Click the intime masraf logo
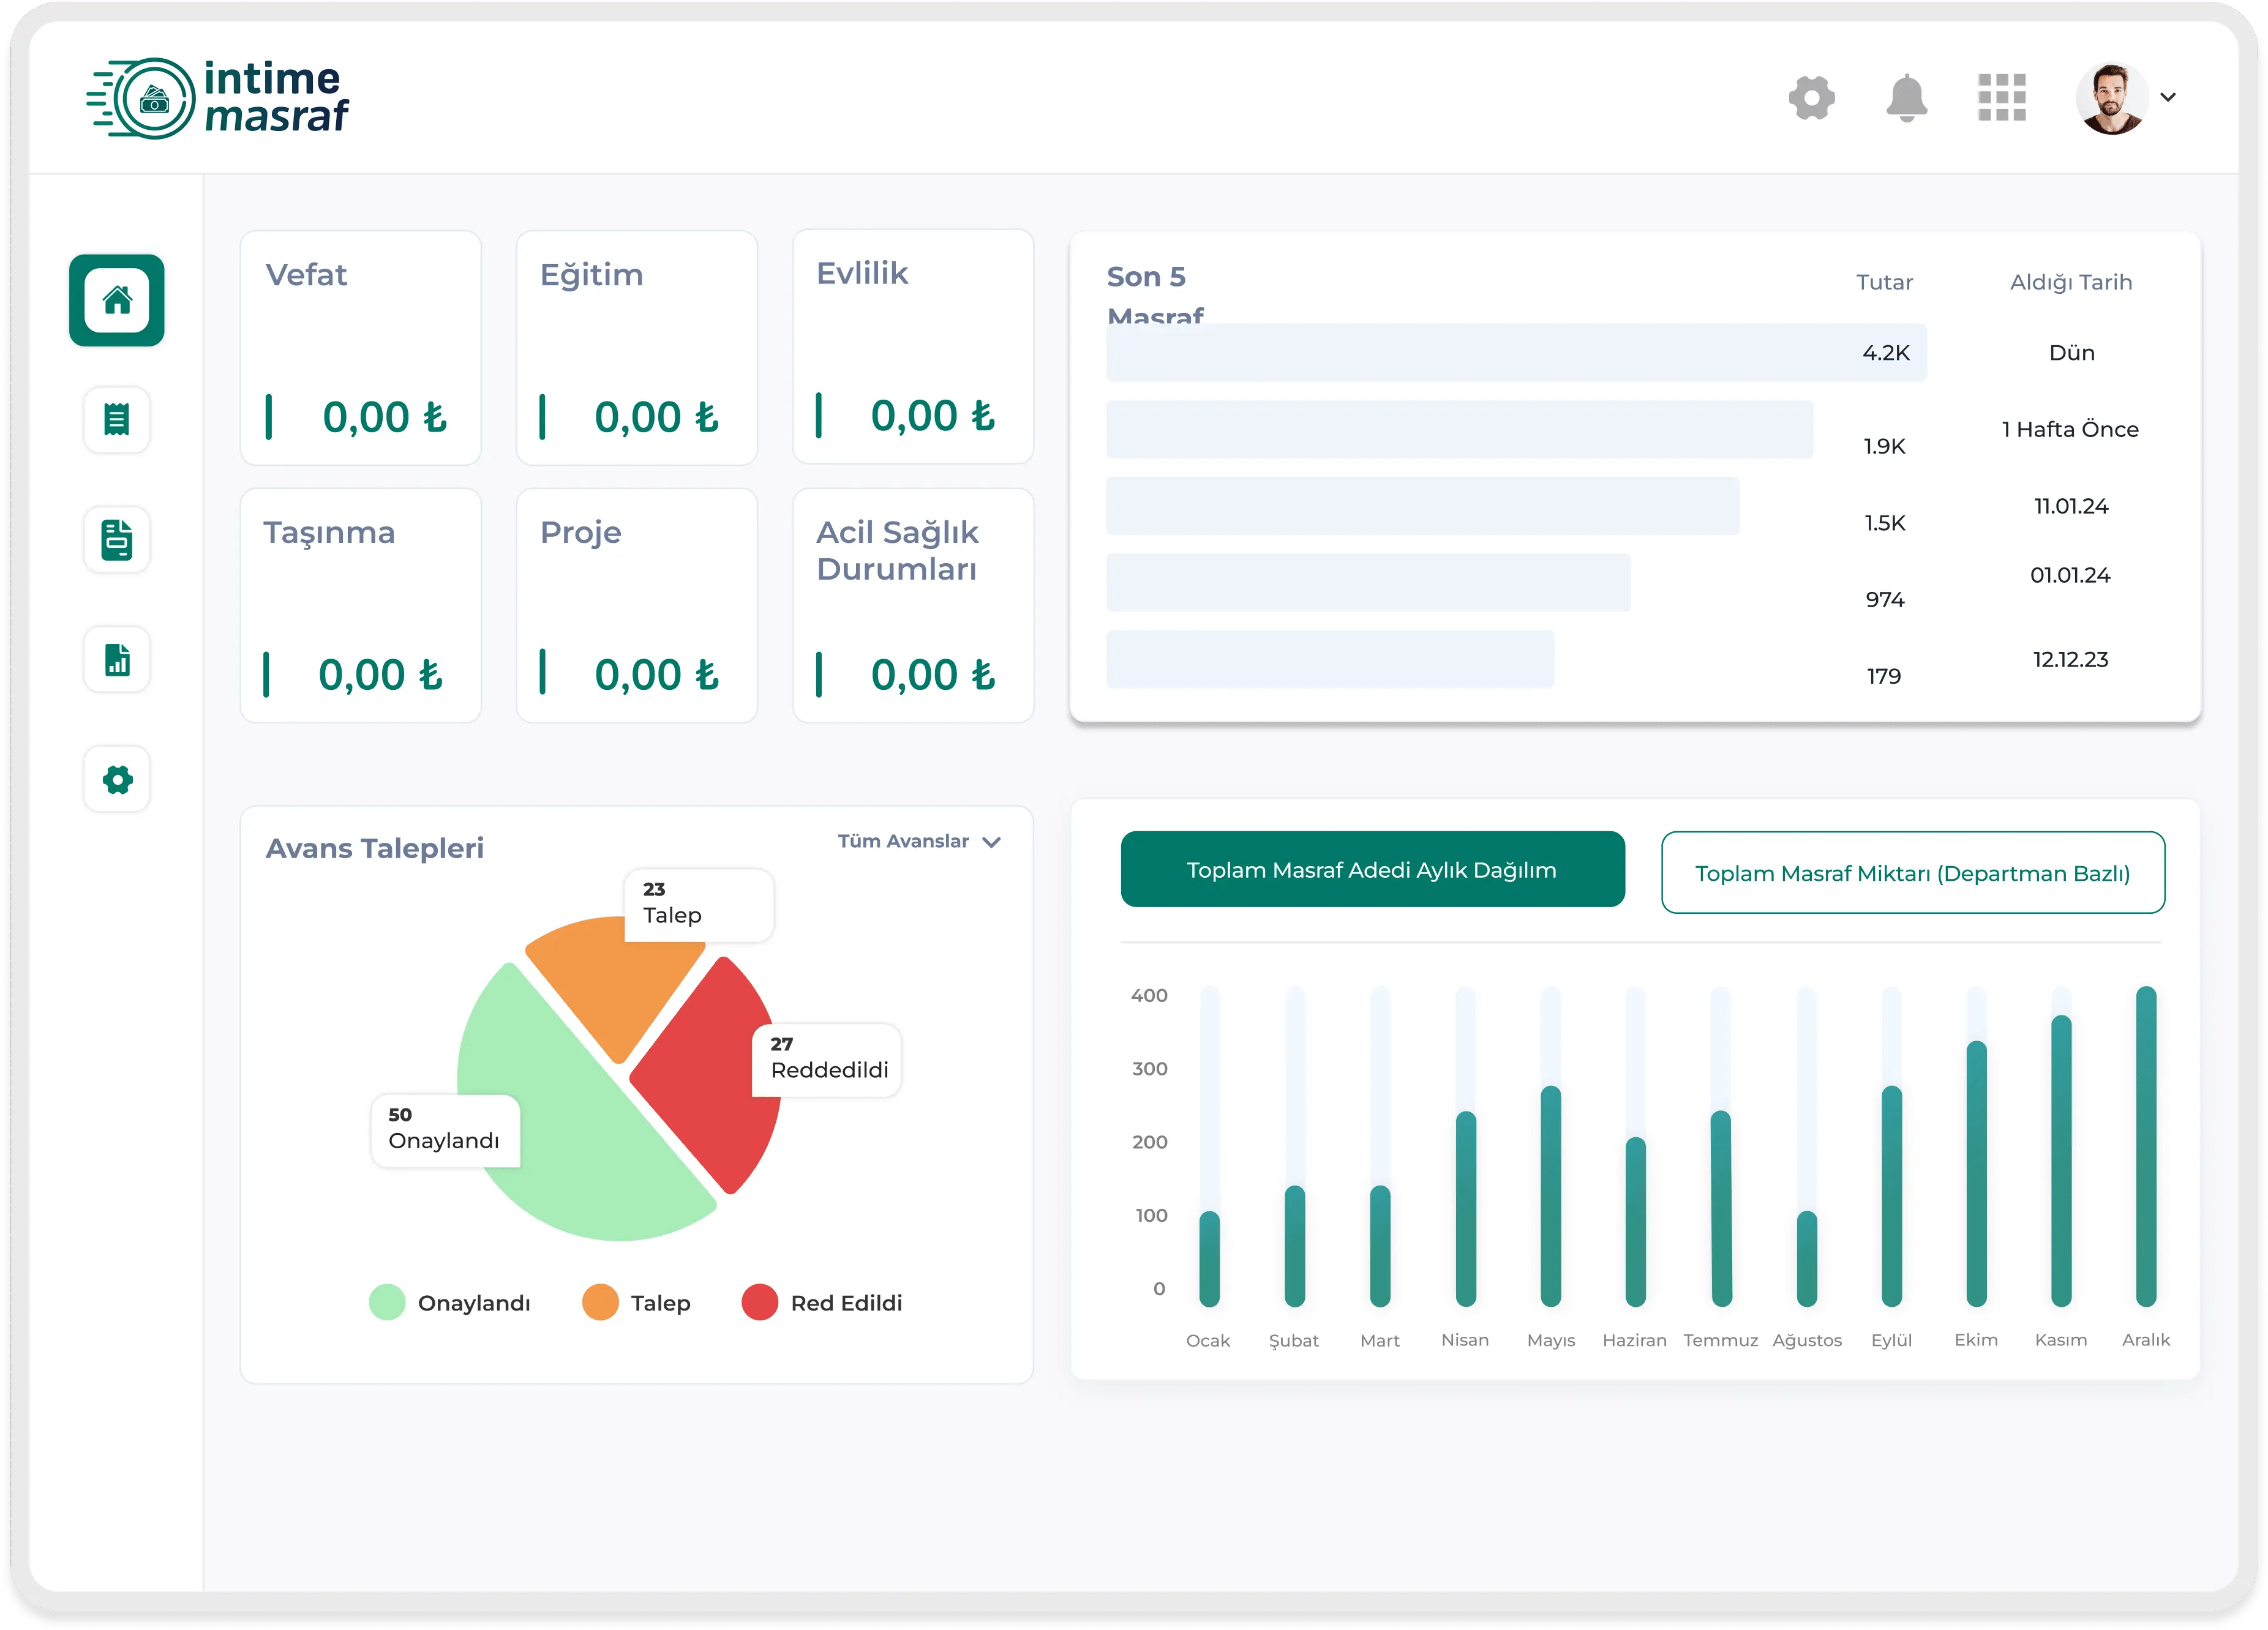The height and width of the screenshot is (1630, 2268). pos(218,98)
